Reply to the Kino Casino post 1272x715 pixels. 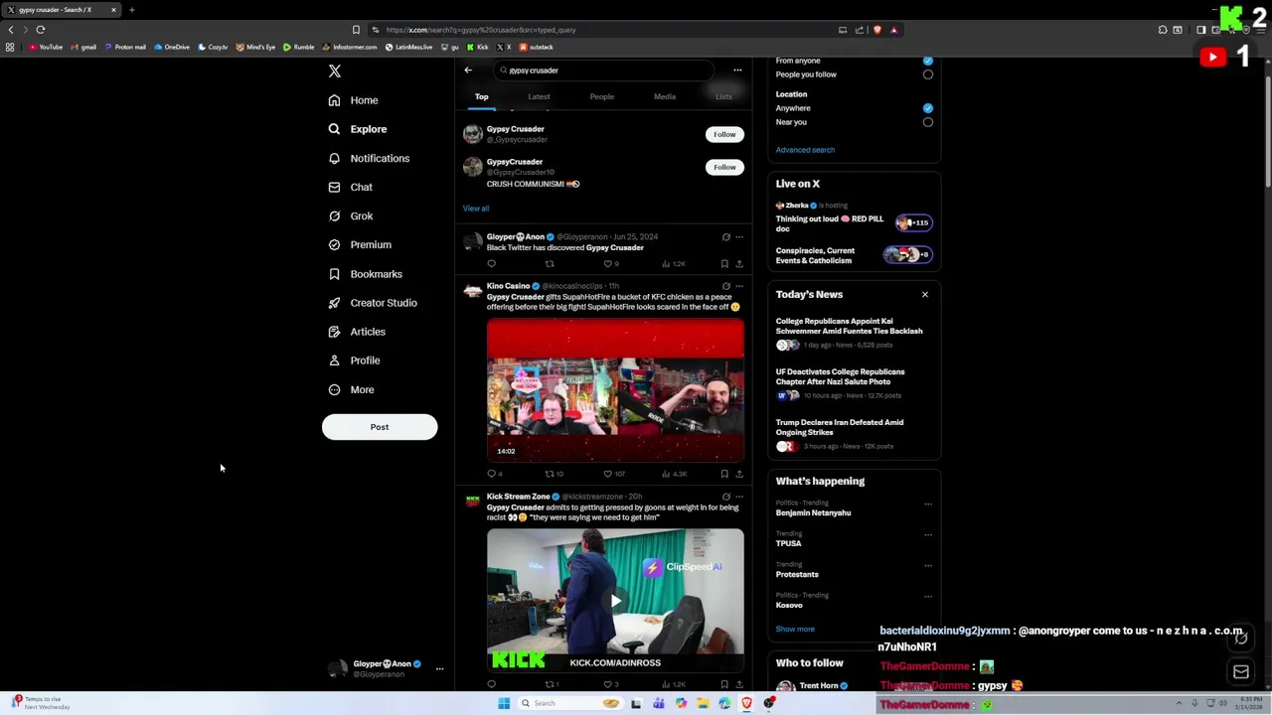491,474
